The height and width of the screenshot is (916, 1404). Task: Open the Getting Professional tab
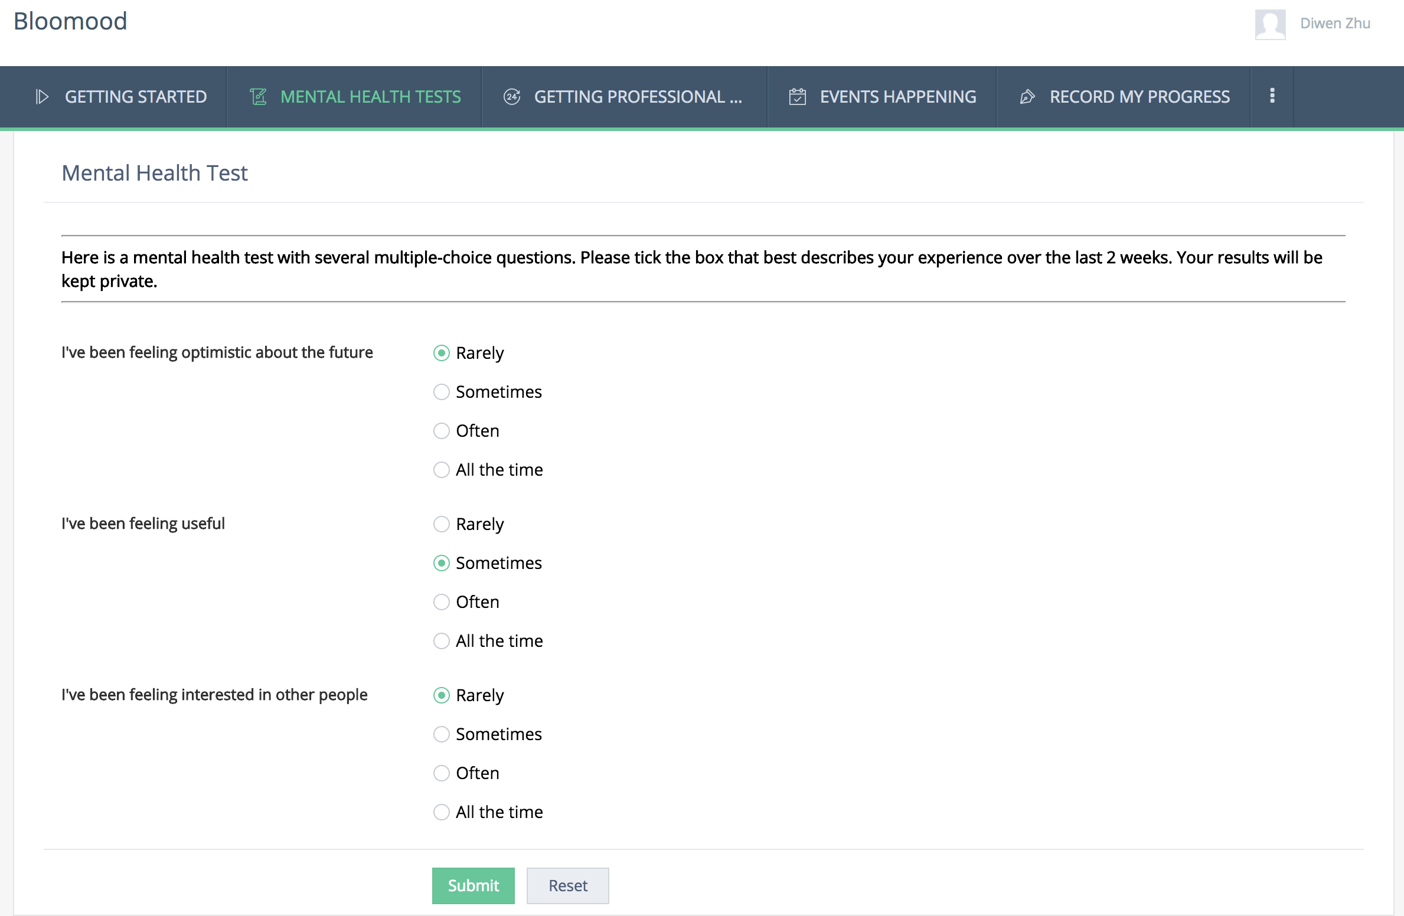point(638,97)
